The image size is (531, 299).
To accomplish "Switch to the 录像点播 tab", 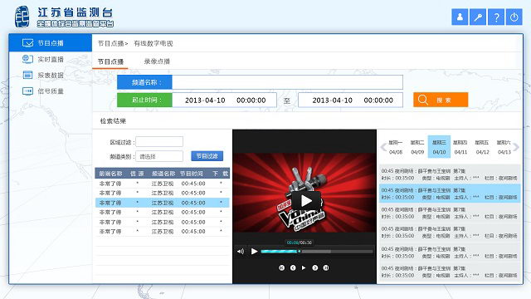I will click(157, 61).
